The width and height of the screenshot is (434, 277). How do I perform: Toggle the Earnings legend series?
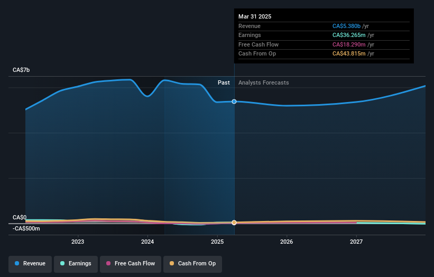tap(76, 264)
